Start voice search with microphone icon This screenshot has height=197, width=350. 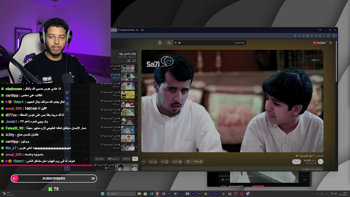pos(160,43)
